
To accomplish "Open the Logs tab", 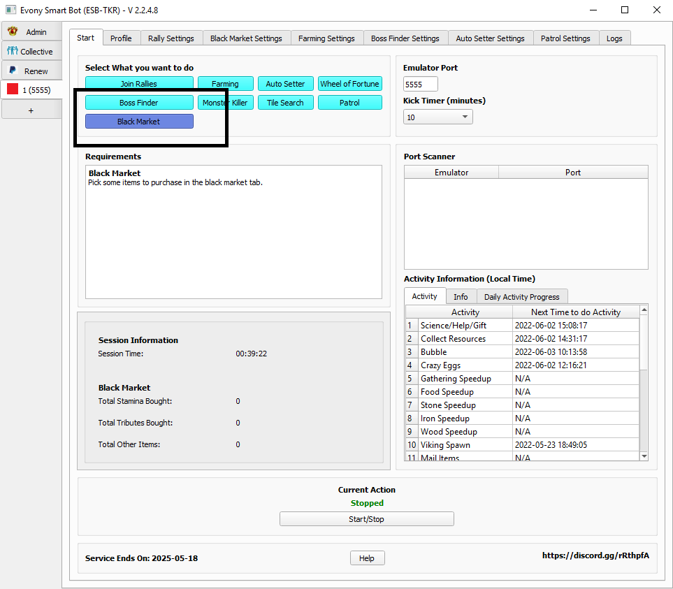I will 614,38.
